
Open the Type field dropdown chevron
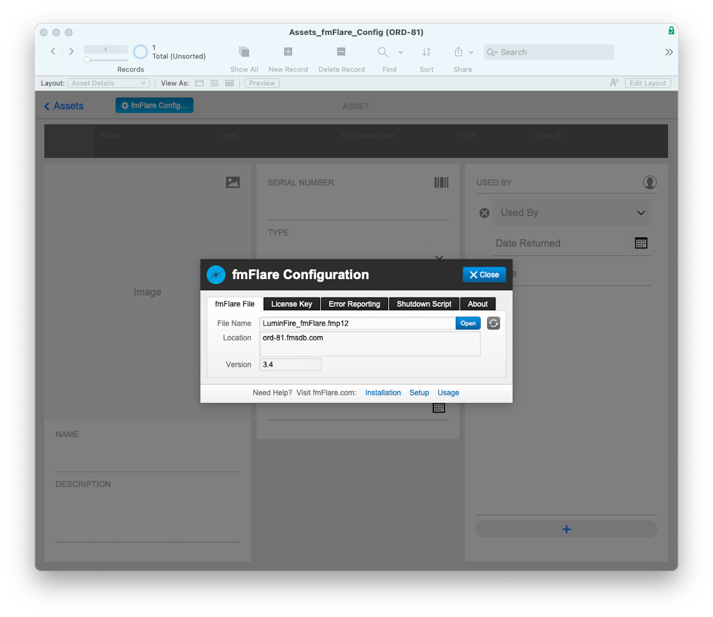tap(439, 257)
